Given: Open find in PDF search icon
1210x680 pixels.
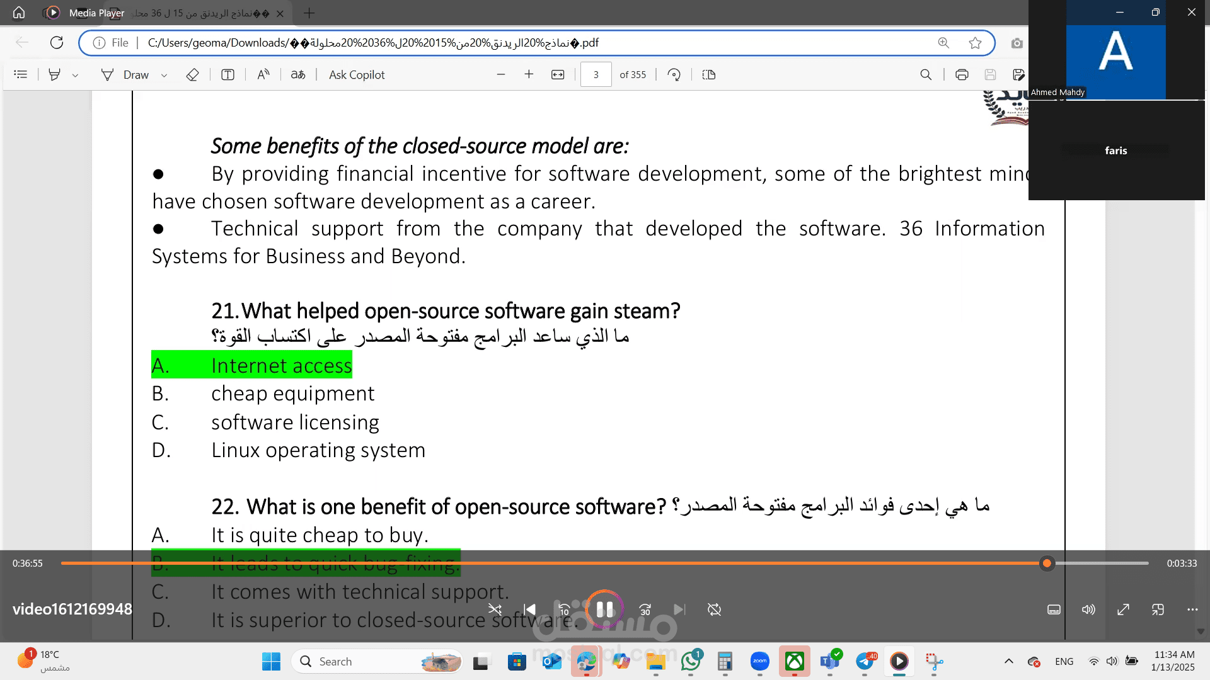Looking at the screenshot, I should (x=926, y=75).
